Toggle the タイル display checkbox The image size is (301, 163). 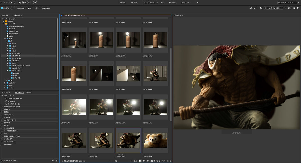coord(152,161)
